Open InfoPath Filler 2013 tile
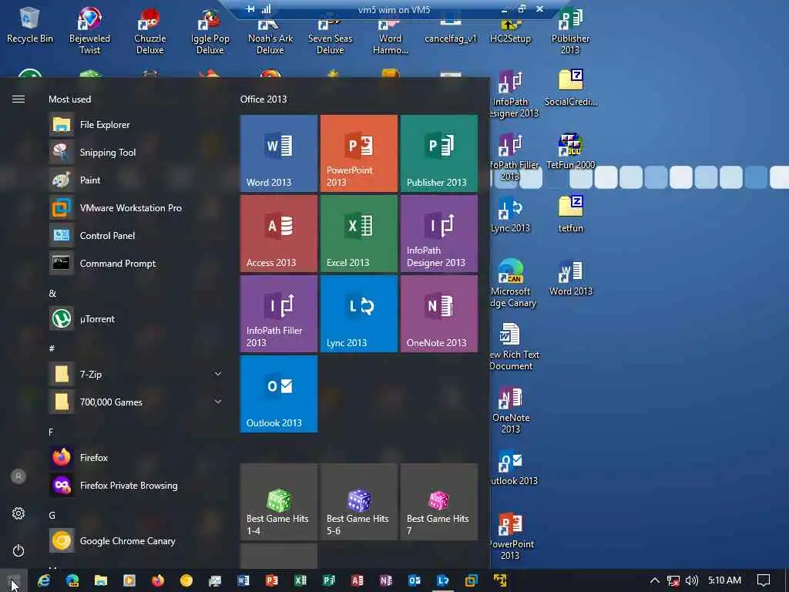The width and height of the screenshot is (789, 592). (x=278, y=314)
